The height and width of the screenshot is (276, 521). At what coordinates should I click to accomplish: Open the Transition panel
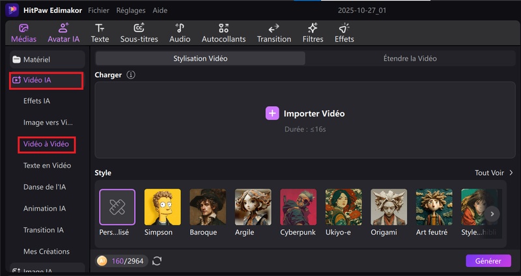pos(274,33)
